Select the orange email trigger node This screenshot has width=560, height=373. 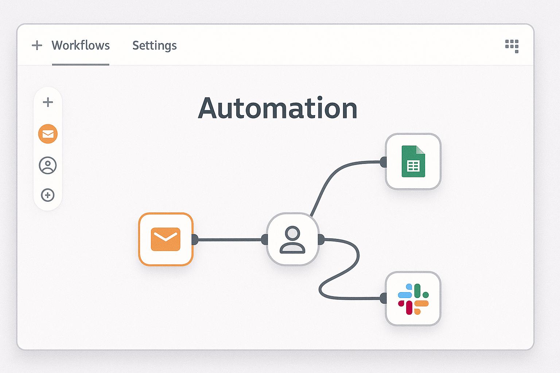point(166,239)
